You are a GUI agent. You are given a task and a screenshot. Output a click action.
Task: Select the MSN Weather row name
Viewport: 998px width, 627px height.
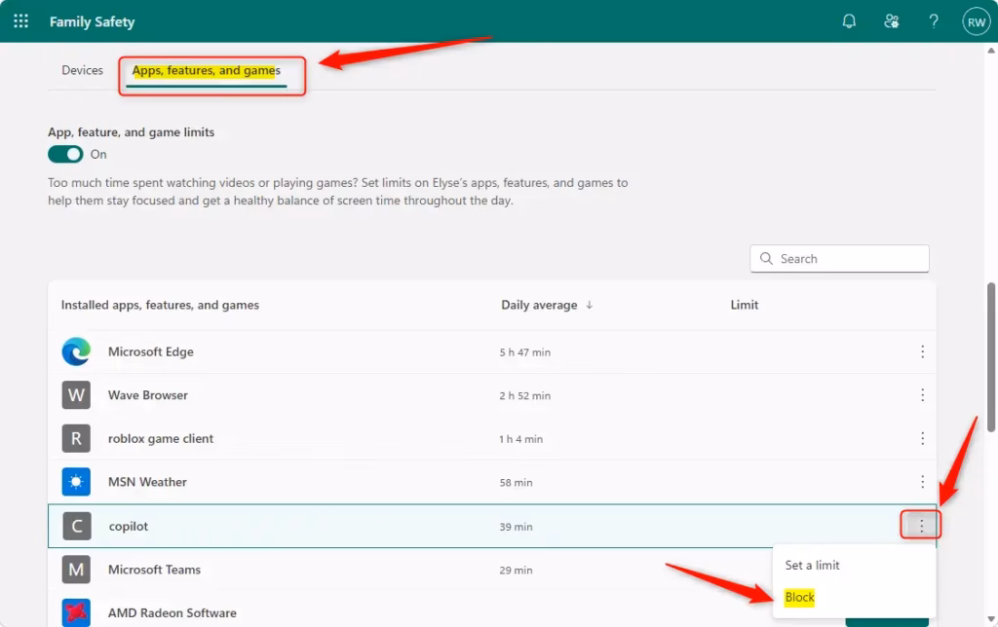(x=147, y=482)
